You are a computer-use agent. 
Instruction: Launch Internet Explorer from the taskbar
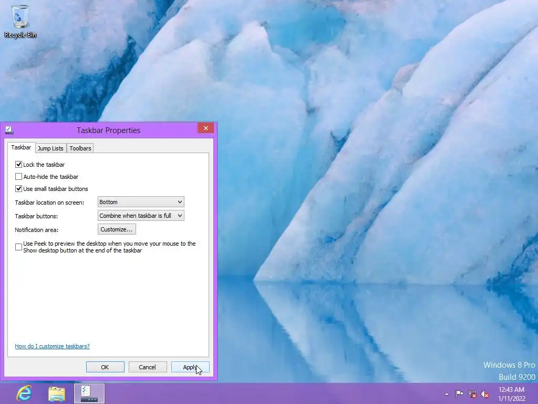[24, 393]
